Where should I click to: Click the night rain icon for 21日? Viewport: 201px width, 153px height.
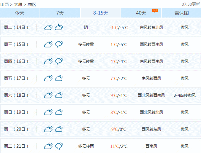pyautogui.click(x=59, y=146)
